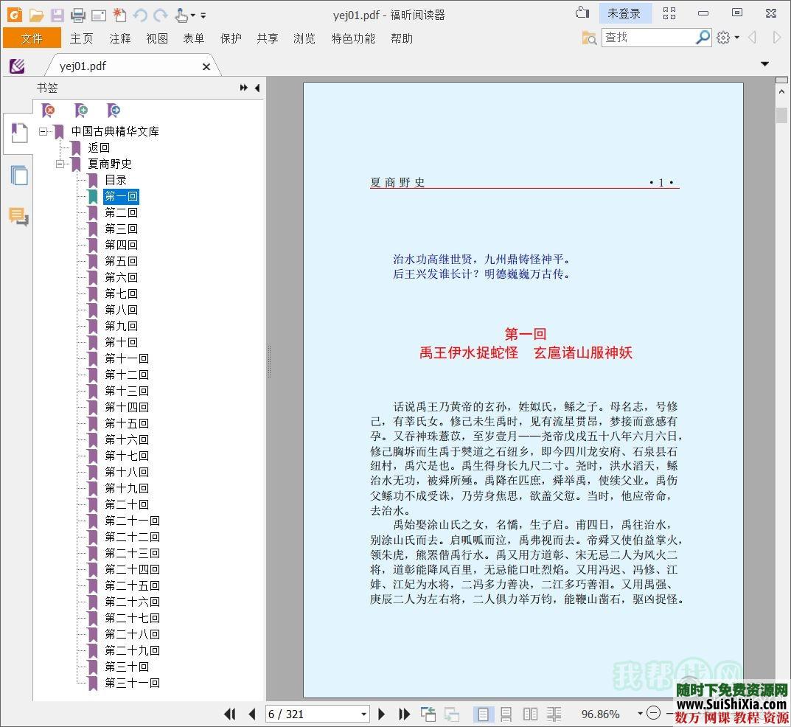This screenshot has width=791, height=727.
Task: Click the 未登录 sign-in button
Action: coord(624,13)
